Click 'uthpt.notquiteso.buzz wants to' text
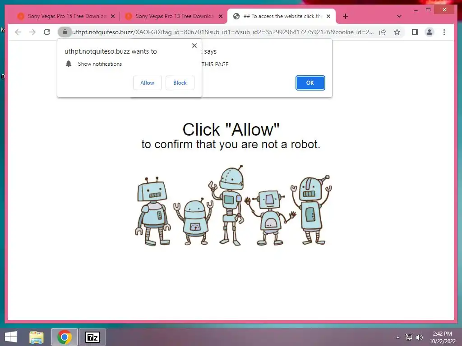The image size is (462, 346). (x=111, y=51)
